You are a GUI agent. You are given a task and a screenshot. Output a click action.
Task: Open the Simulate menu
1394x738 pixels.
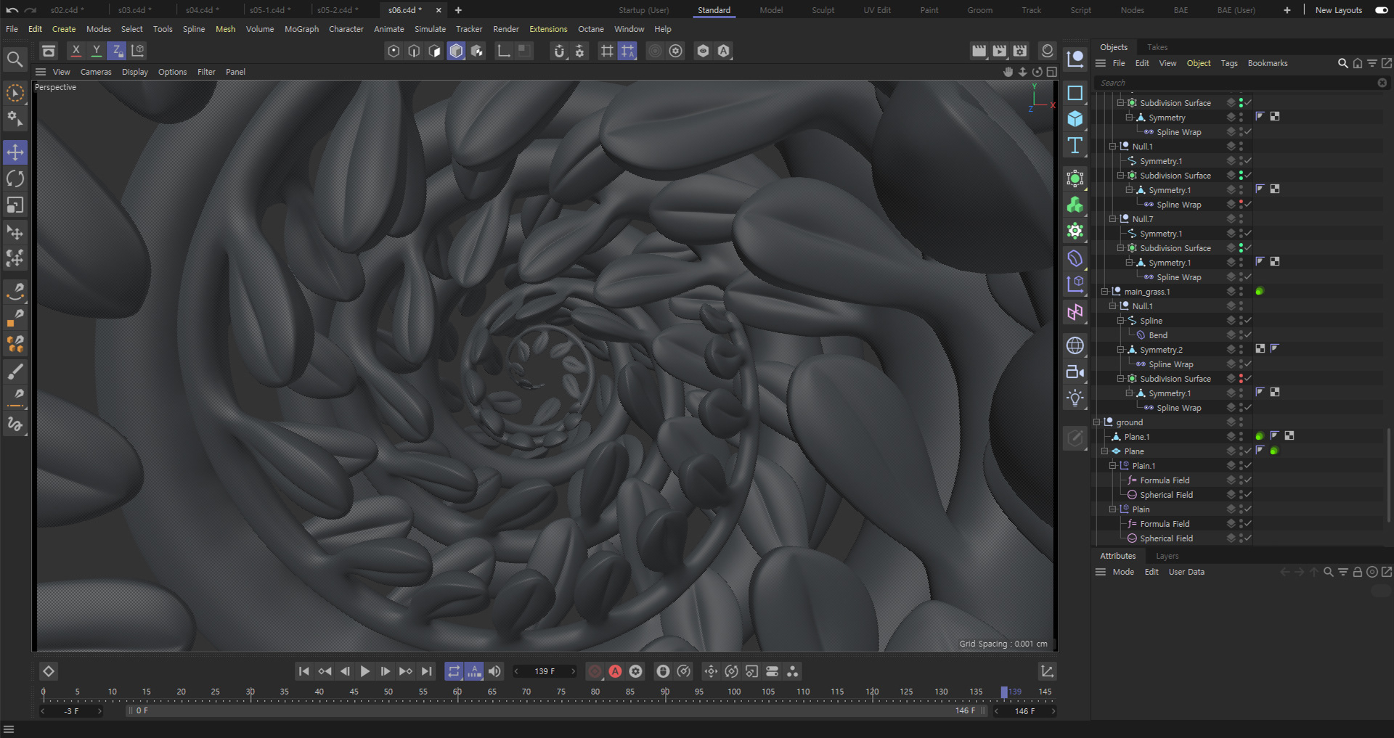tap(430, 29)
